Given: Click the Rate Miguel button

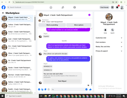Looking at the screenshot, I should coord(62,81).
